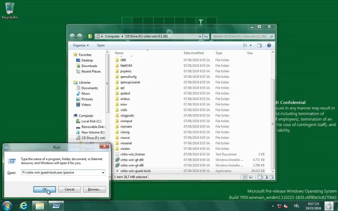338x211 pixels.
Task: Expand the Computer breadcrumb arrow
Action: coord(122,36)
